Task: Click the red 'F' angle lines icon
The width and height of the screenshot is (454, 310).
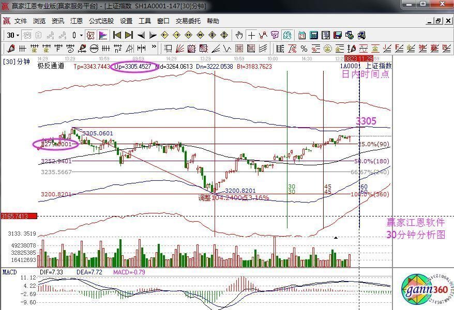Action: click(x=399, y=48)
